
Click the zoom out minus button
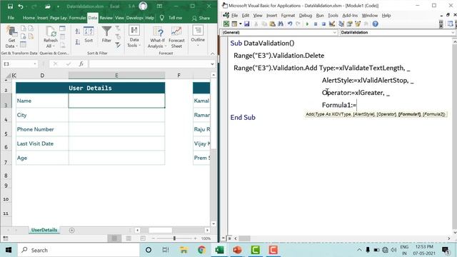[x=154, y=238]
